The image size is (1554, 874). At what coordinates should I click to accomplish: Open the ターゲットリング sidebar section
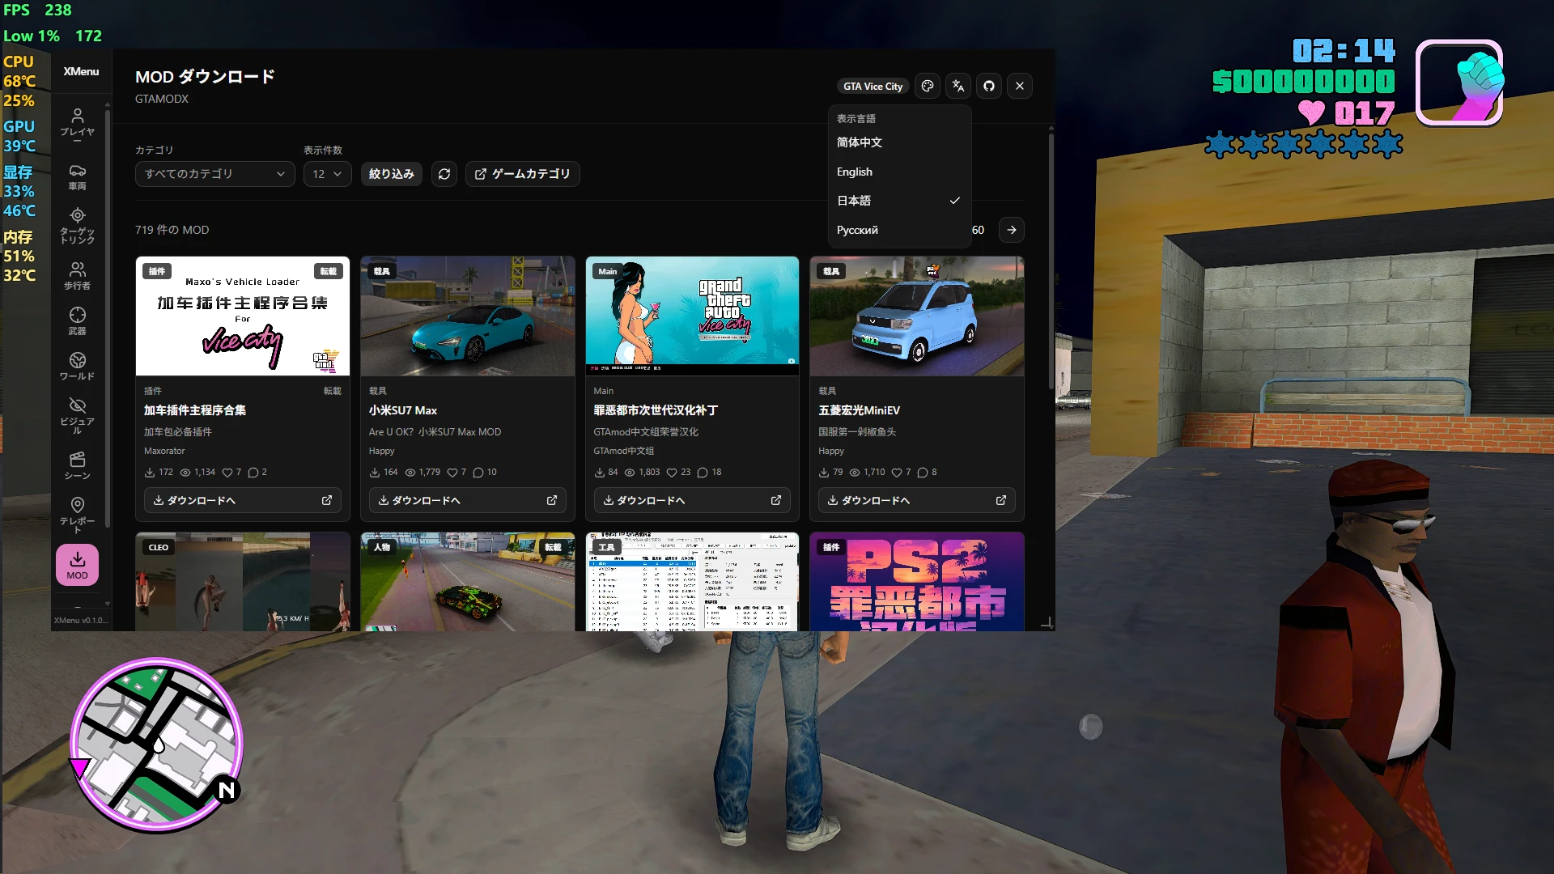(77, 226)
